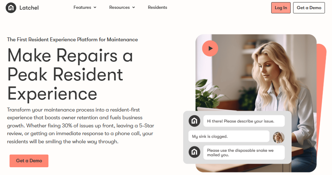The height and width of the screenshot is (175, 332).
Task: Click the Latchel house logo icon
Action: (x=11, y=8)
